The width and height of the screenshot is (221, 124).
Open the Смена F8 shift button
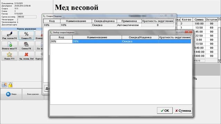tap(26, 45)
